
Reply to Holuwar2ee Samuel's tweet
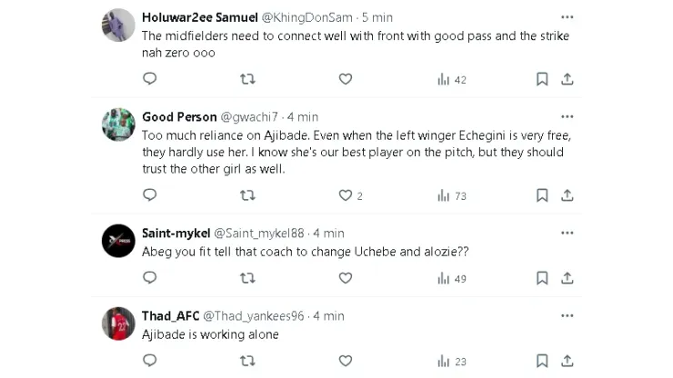point(150,79)
